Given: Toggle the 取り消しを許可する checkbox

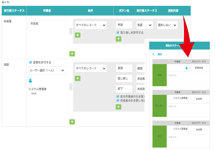Looking at the screenshot, I should tap(118, 33).
